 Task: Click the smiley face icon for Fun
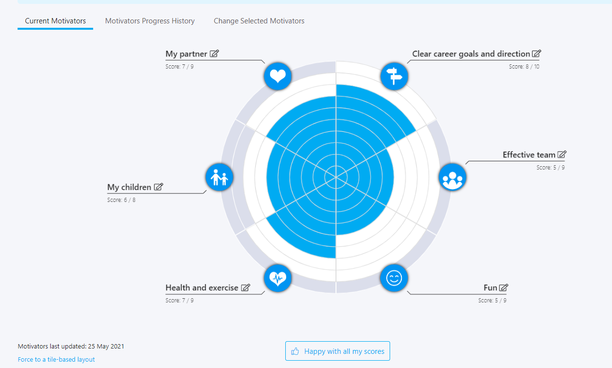[394, 278]
